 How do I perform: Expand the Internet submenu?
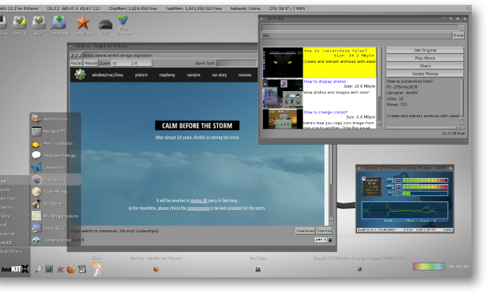click(x=15, y=198)
